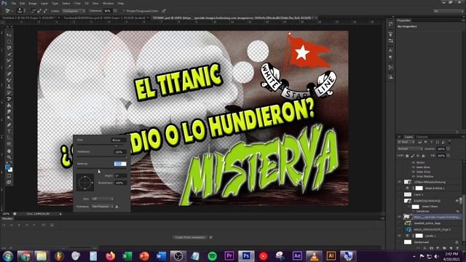The image size is (466, 262).
Task: Open After Effects from the Windows taskbar
Action: click(x=297, y=255)
